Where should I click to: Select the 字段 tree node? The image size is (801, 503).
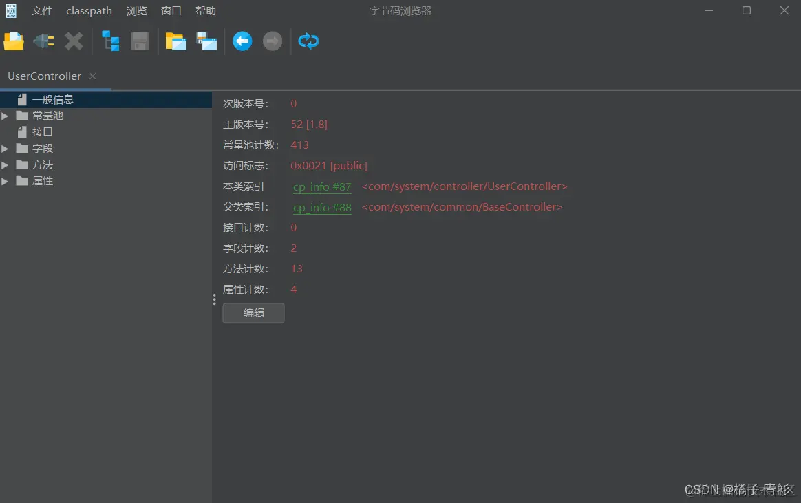pos(43,149)
